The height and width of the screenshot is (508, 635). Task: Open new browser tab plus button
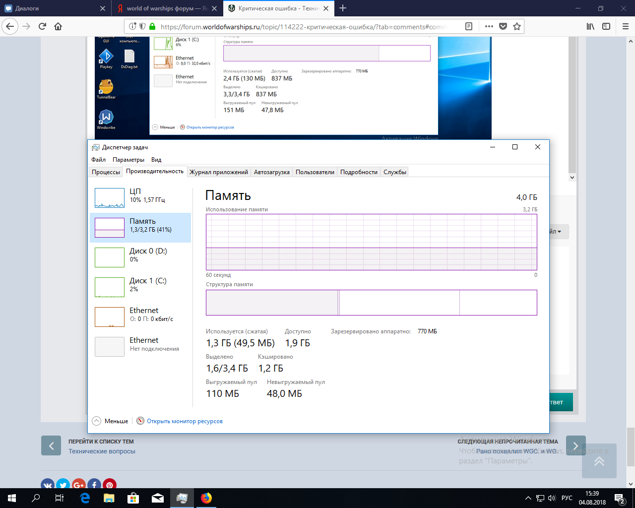pyautogui.click(x=343, y=8)
